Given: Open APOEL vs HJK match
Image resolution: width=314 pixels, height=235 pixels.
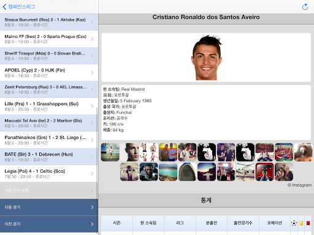Looking at the screenshot, I should pyautogui.click(x=49, y=73).
